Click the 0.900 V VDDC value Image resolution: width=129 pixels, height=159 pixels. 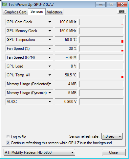coord(66,102)
